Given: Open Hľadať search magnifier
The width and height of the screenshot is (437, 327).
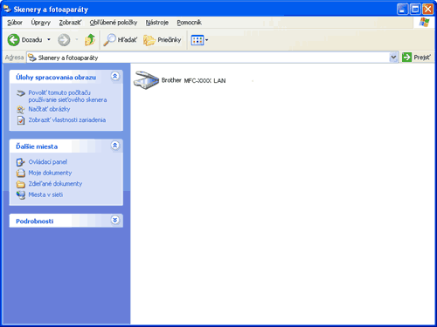Looking at the screenshot, I should [x=109, y=40].
